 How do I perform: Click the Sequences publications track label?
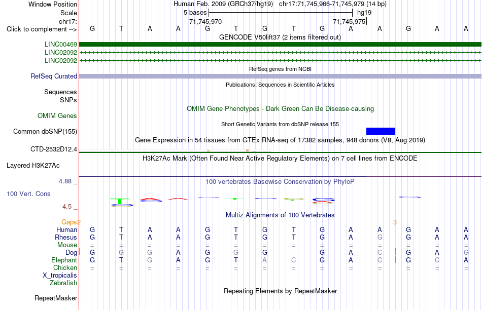click(x=60, y=92)
